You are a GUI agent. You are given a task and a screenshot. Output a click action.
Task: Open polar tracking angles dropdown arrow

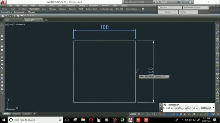pyautogui.click(x=157, y=114)
